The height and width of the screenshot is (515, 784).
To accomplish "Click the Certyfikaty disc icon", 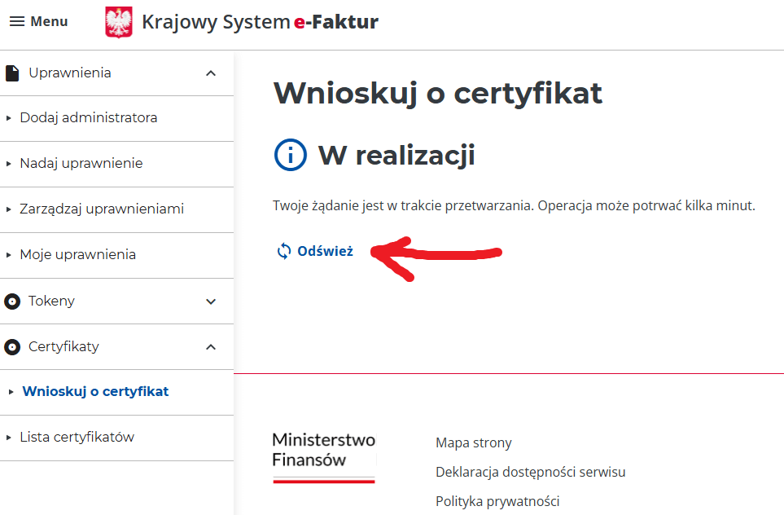I will pyautogui.click(x=12, y=347).
